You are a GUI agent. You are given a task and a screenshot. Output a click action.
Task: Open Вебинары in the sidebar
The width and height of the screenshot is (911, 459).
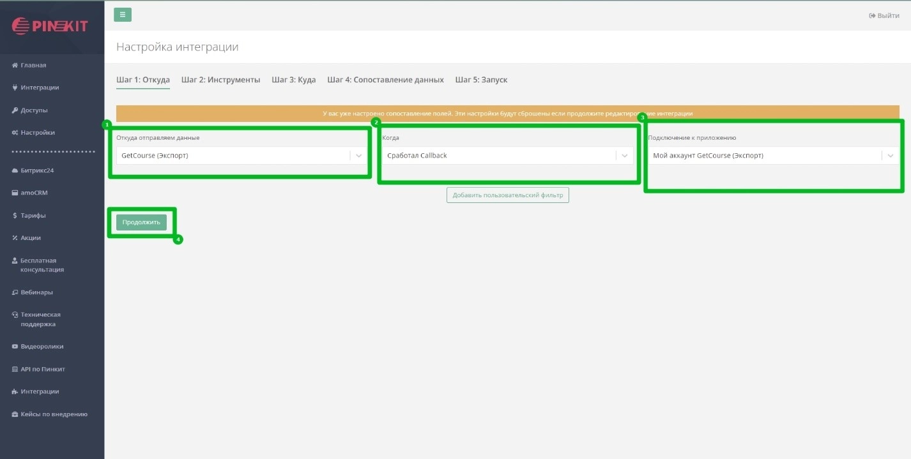point(36,292)
